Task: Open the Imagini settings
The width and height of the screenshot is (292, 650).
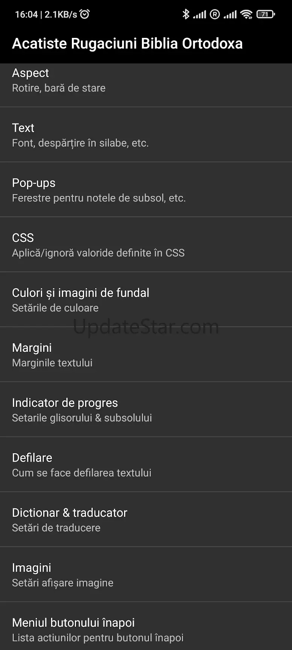Action: tap(146, 574)
